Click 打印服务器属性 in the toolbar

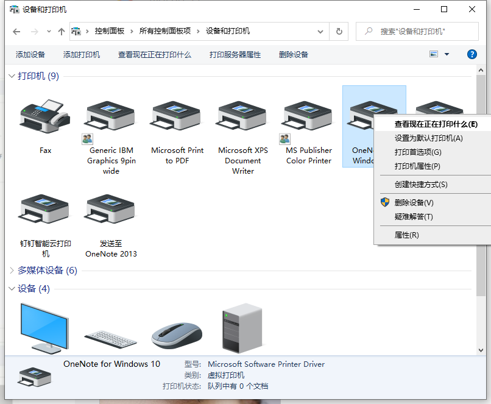[235, 54]
